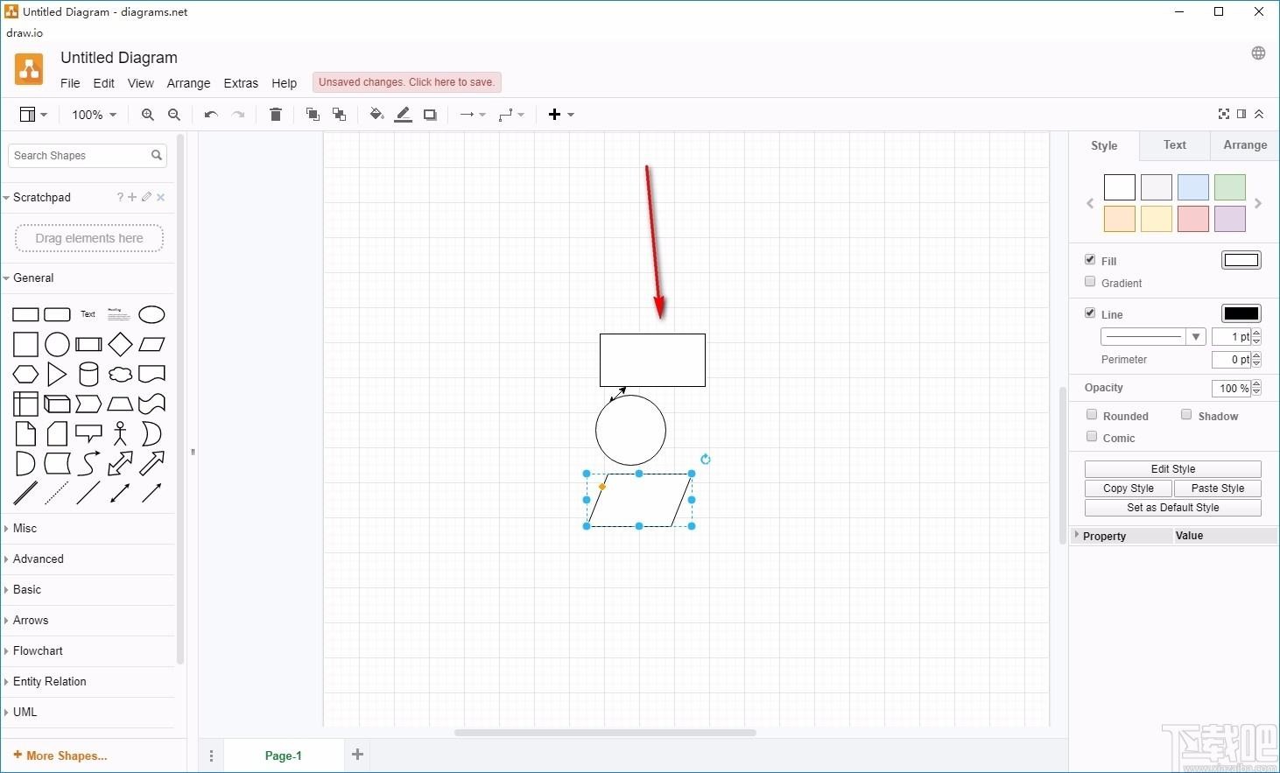Open the Arrange menu
Viewport: 1280px width, 773px height.
pyautogui.click(x=188, y=83)
